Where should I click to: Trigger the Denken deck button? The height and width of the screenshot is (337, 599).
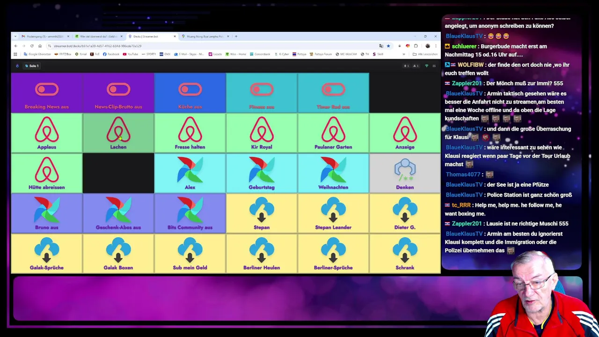coord(405,174)
